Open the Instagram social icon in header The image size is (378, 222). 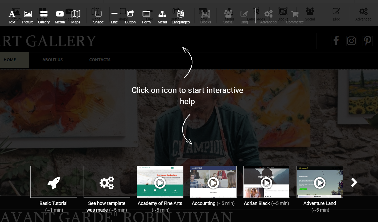(351, 41)
